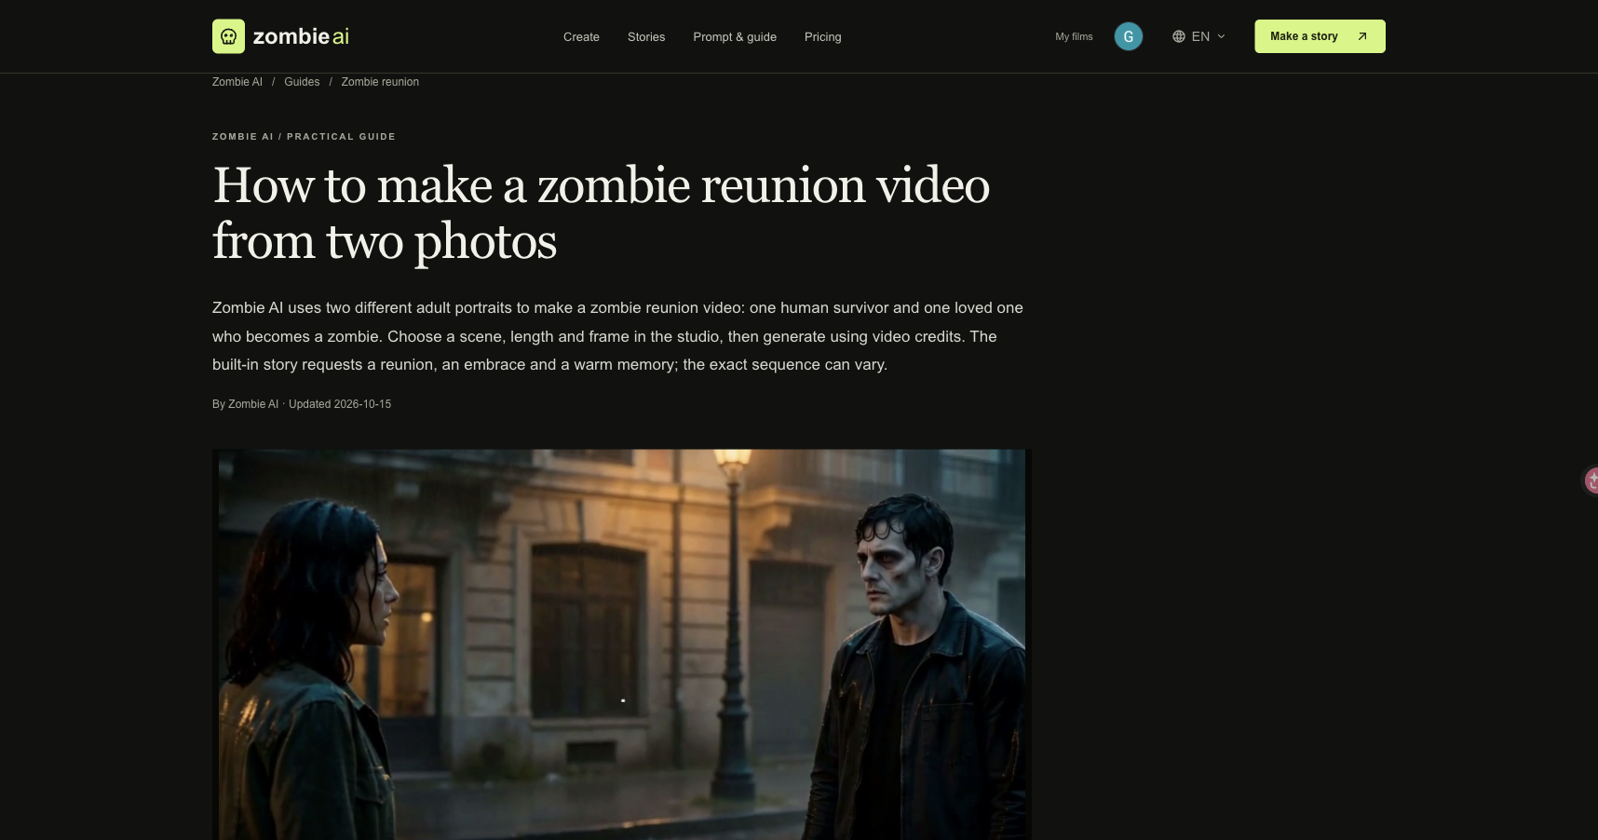This screenshot has height=840, width=1598.
Task: Click the pink floating widget icon at screen edge
Action: pos(1591,481)
